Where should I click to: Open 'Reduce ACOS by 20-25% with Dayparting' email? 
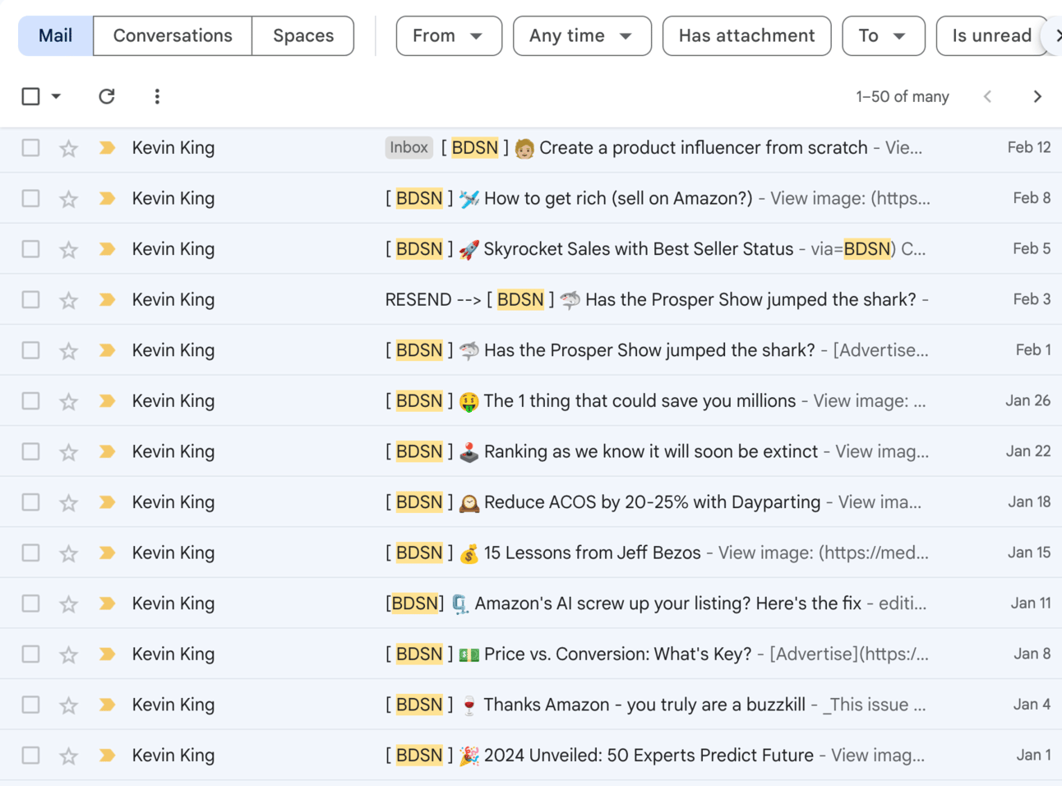point(652,502)
